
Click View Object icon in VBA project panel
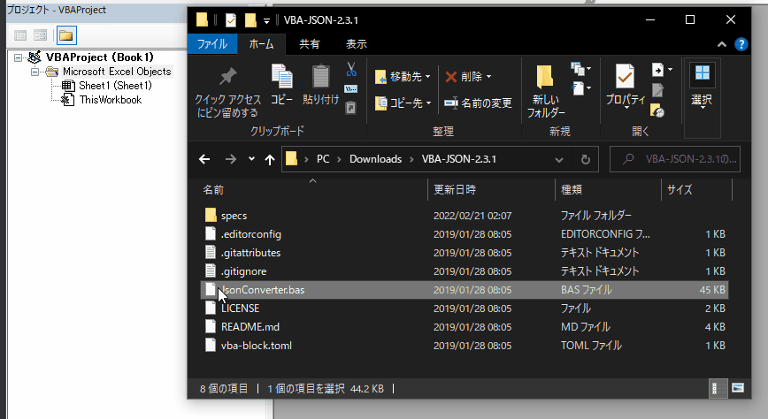pos(40,35)
